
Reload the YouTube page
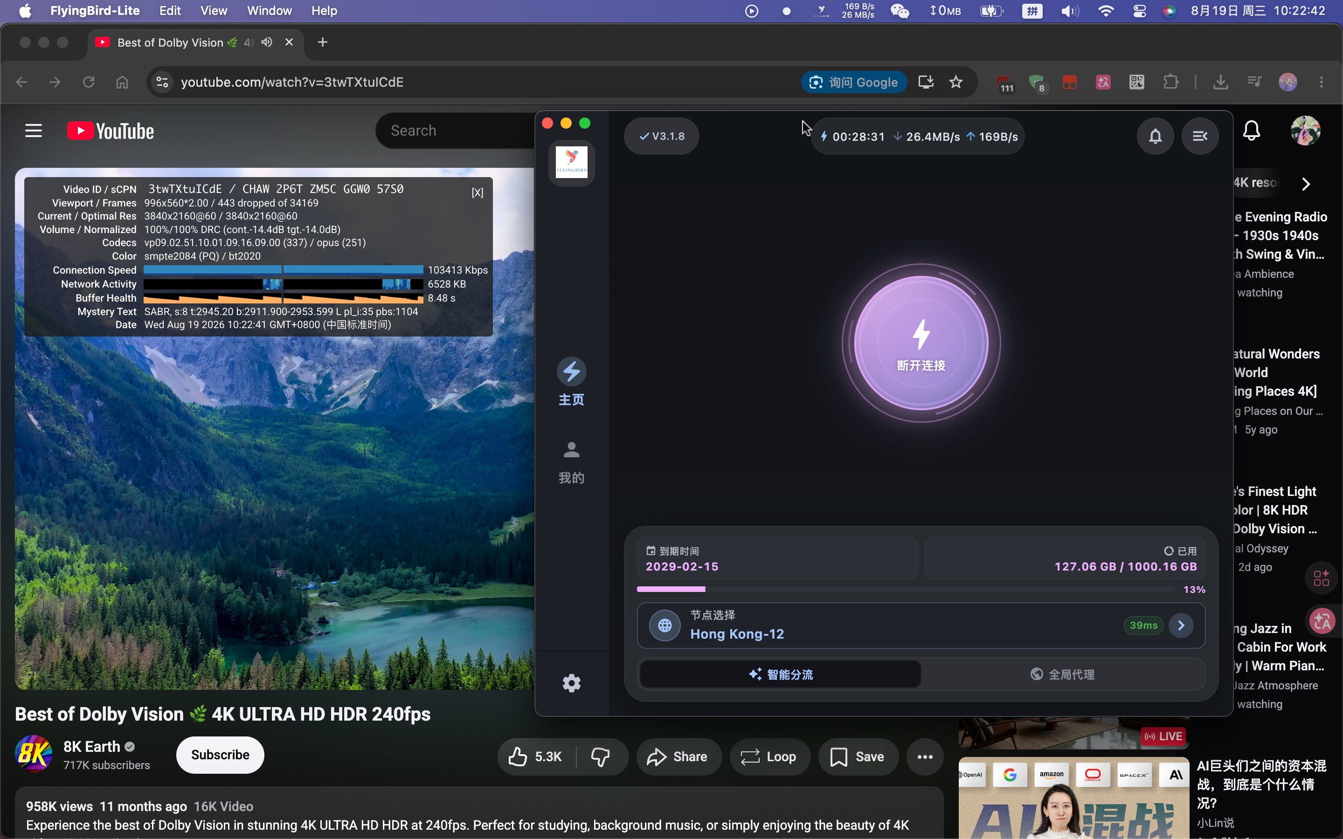[88, 82]
